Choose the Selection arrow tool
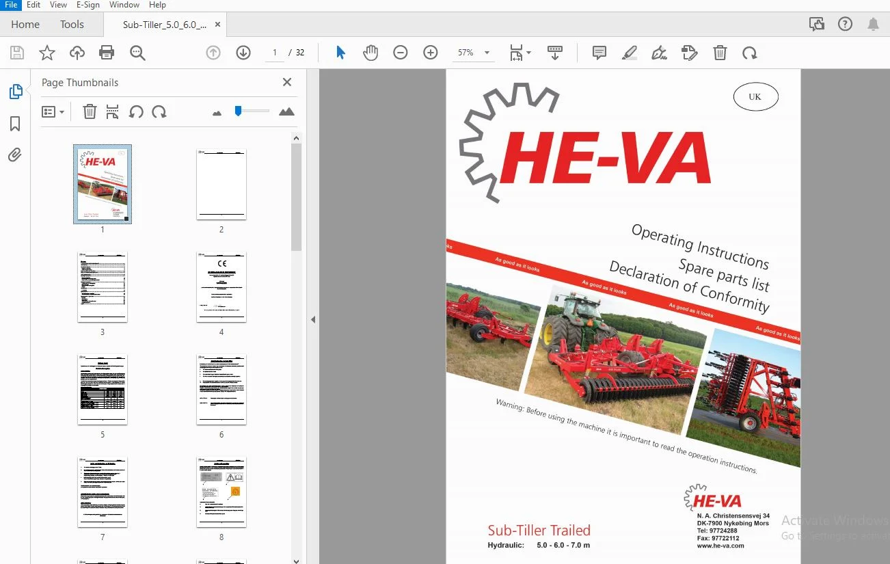The width and height of the screenshot is (890, 564). click(x=340, y=53)
